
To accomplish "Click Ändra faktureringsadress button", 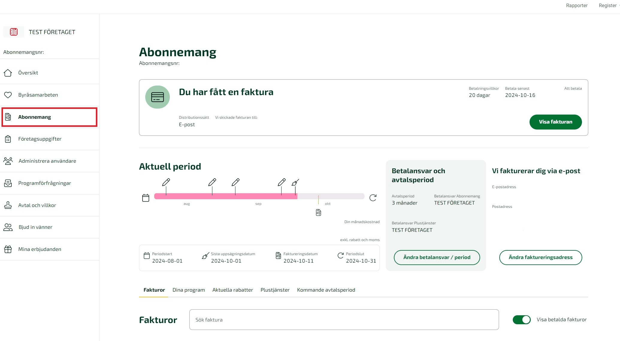I will pyautogui.click(x=541, y=258).
